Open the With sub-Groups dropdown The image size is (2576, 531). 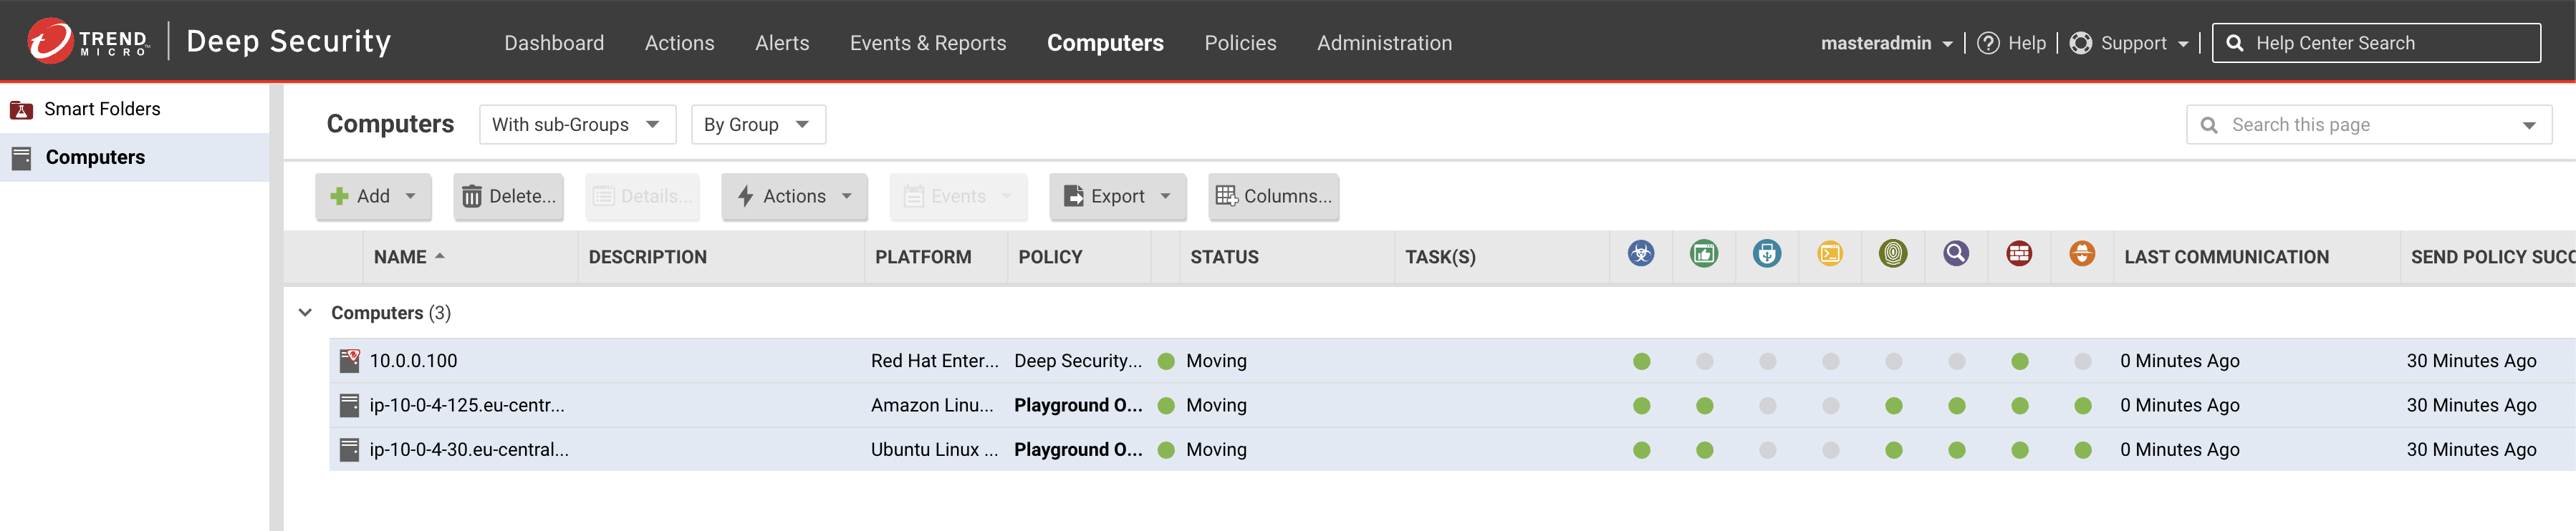577,125
